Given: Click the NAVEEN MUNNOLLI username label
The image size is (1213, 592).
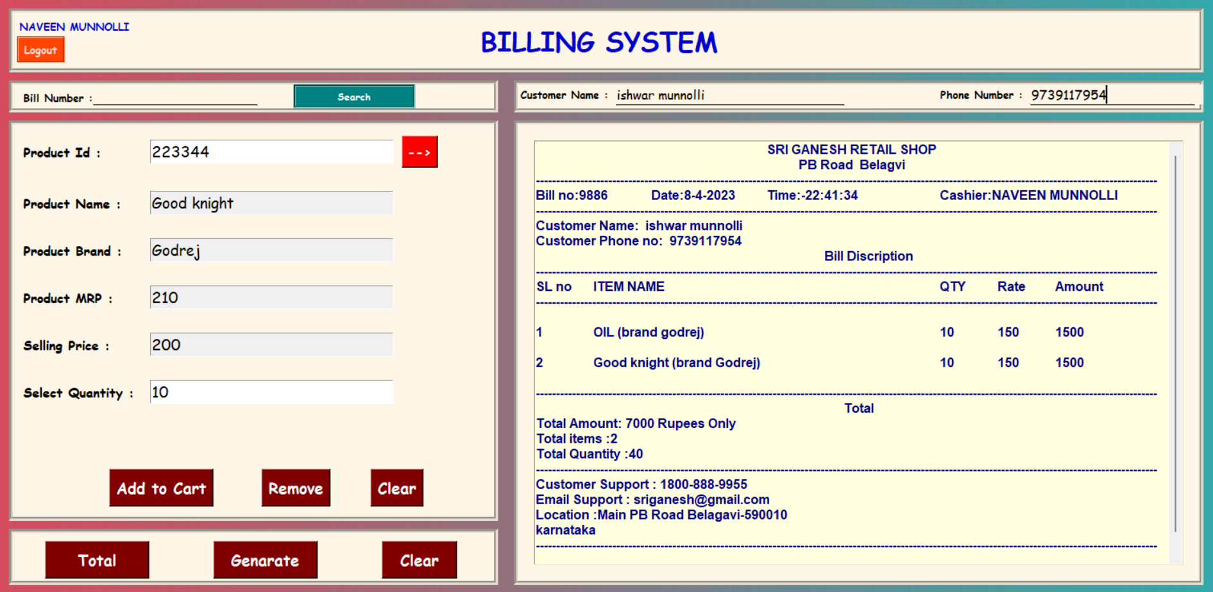Looking at the screenshot, I should 74,27.
